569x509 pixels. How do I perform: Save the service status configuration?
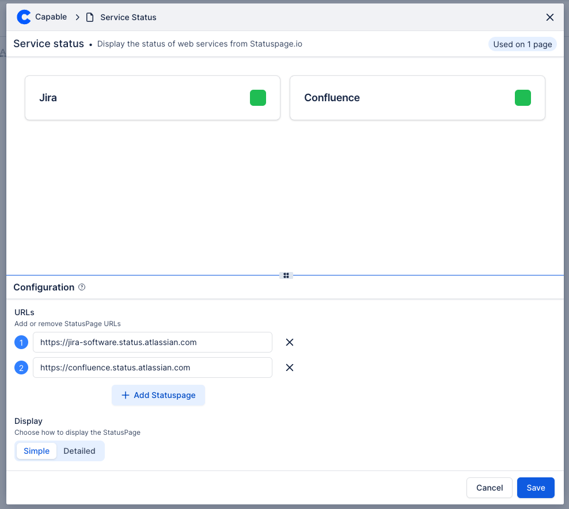click(x=535, y=488)
